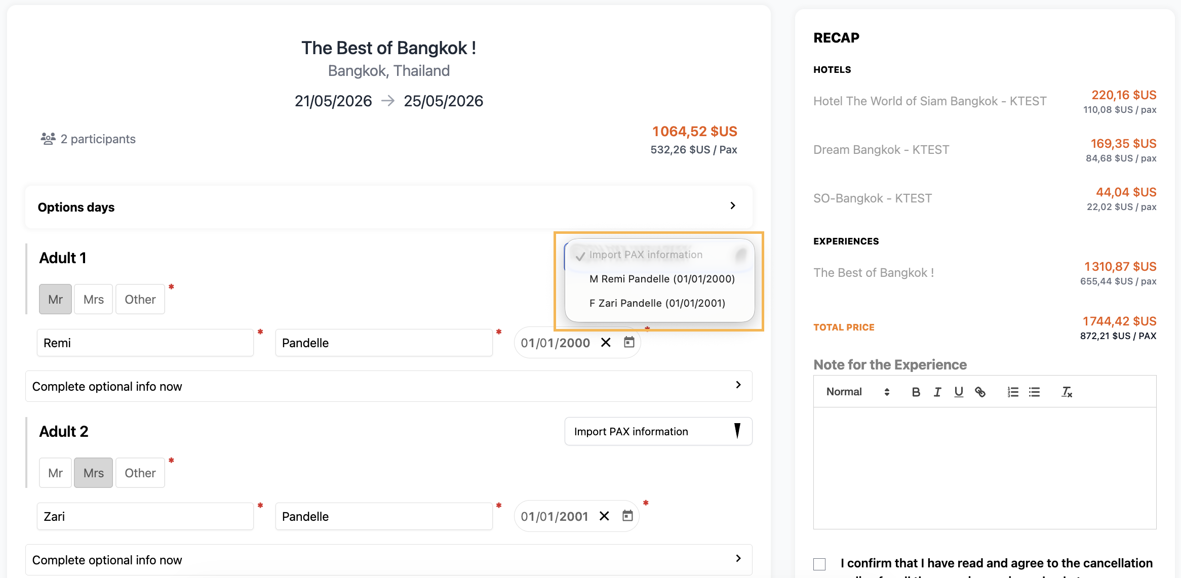Open the Normal text style dropdown
This screenshot has width=1181, height=578.
pyautogui.click(x=857, y=392)
